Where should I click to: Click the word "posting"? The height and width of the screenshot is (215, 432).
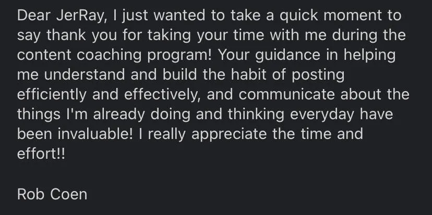[x=318, y=75]
